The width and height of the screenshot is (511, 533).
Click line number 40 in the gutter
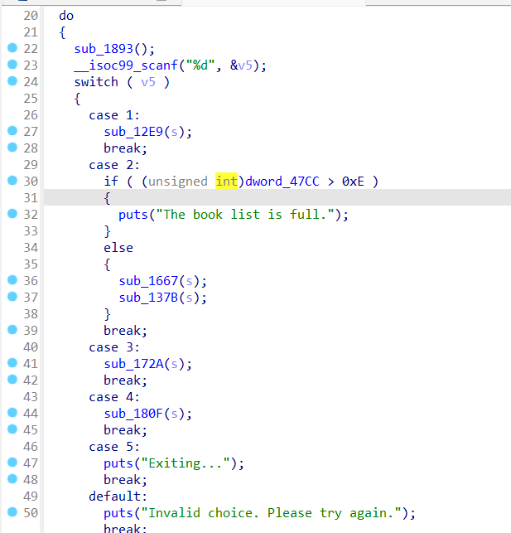click(31, 347)
